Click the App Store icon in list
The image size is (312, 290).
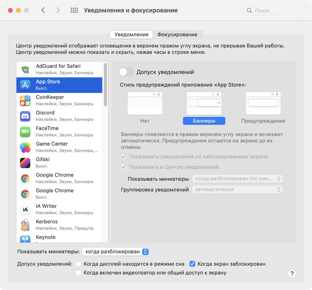point(25,85)
